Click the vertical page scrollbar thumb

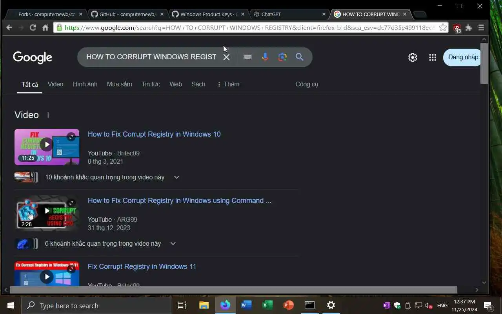tap(484, 63)
